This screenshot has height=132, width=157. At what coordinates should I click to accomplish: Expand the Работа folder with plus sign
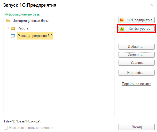click(x=8, y=28)
